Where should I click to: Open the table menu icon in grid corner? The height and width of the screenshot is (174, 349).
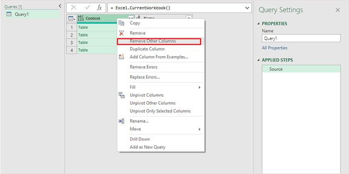coord(72,19)
